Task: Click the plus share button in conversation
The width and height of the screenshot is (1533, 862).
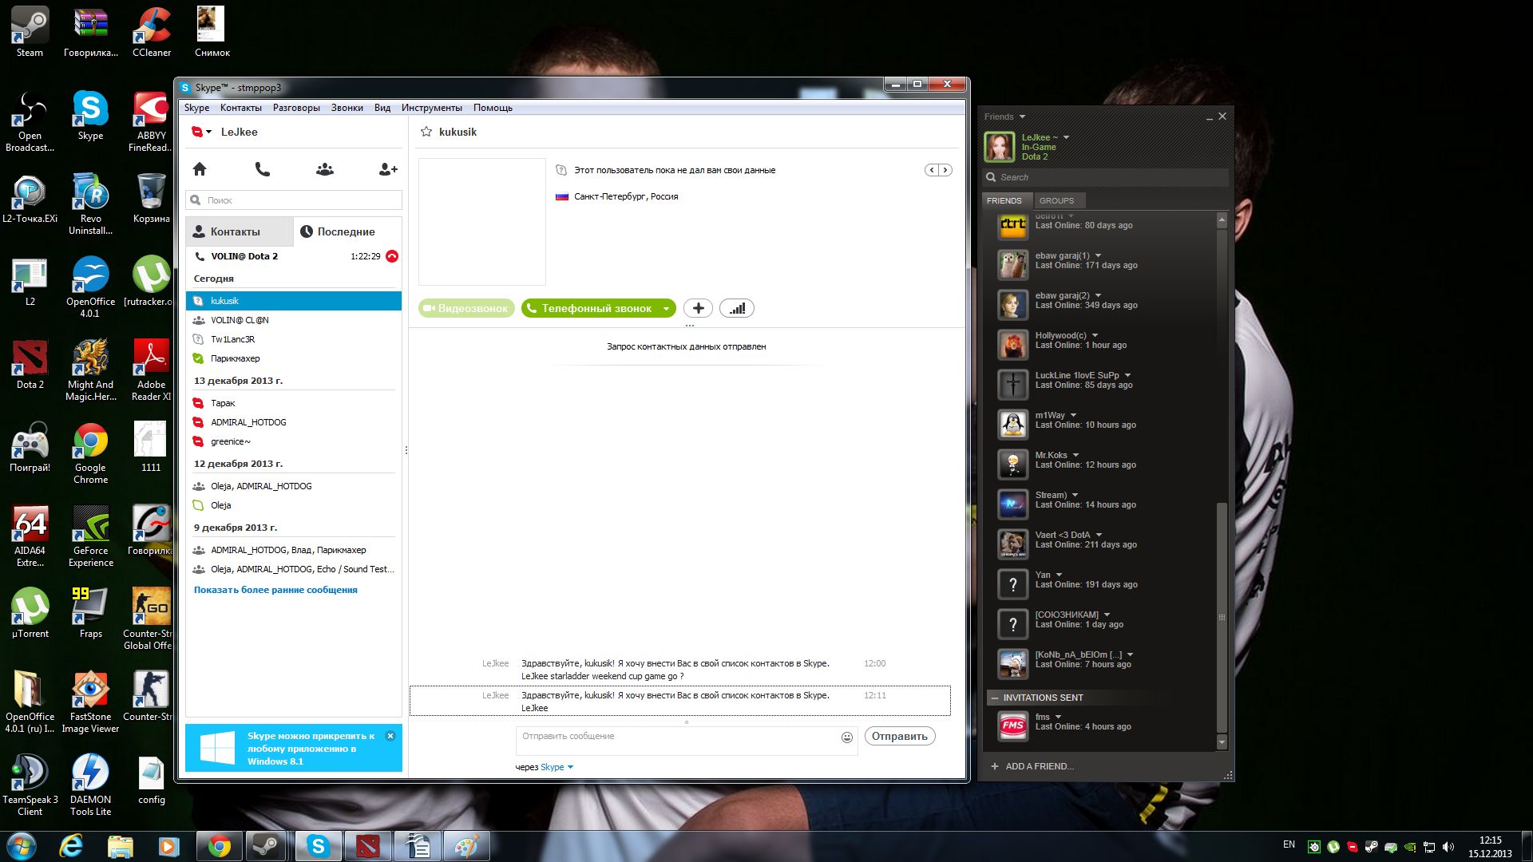Action: tap(699, 308)
